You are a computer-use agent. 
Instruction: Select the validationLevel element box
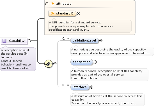tap(84, 40)
